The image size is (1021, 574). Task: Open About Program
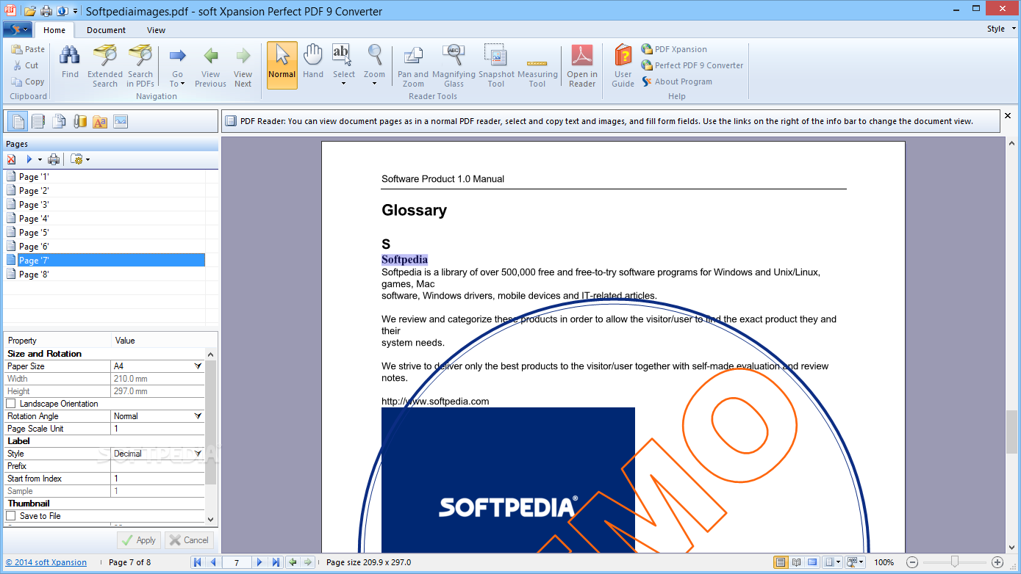[x=676, y=81]
